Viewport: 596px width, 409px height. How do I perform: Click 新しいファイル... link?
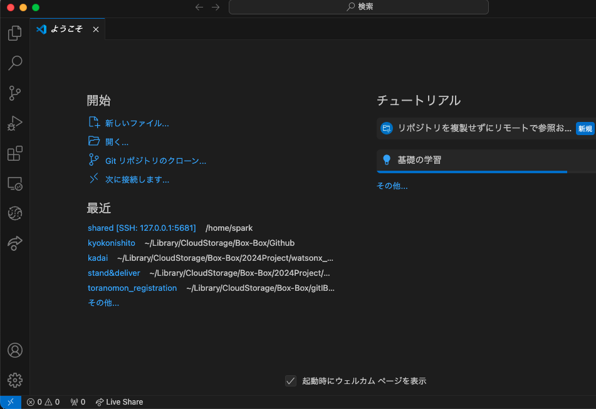pos(137,123)
